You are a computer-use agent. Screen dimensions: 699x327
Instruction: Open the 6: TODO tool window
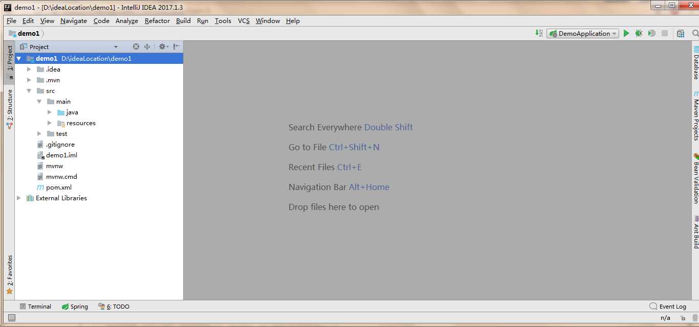tap(114, 307)
